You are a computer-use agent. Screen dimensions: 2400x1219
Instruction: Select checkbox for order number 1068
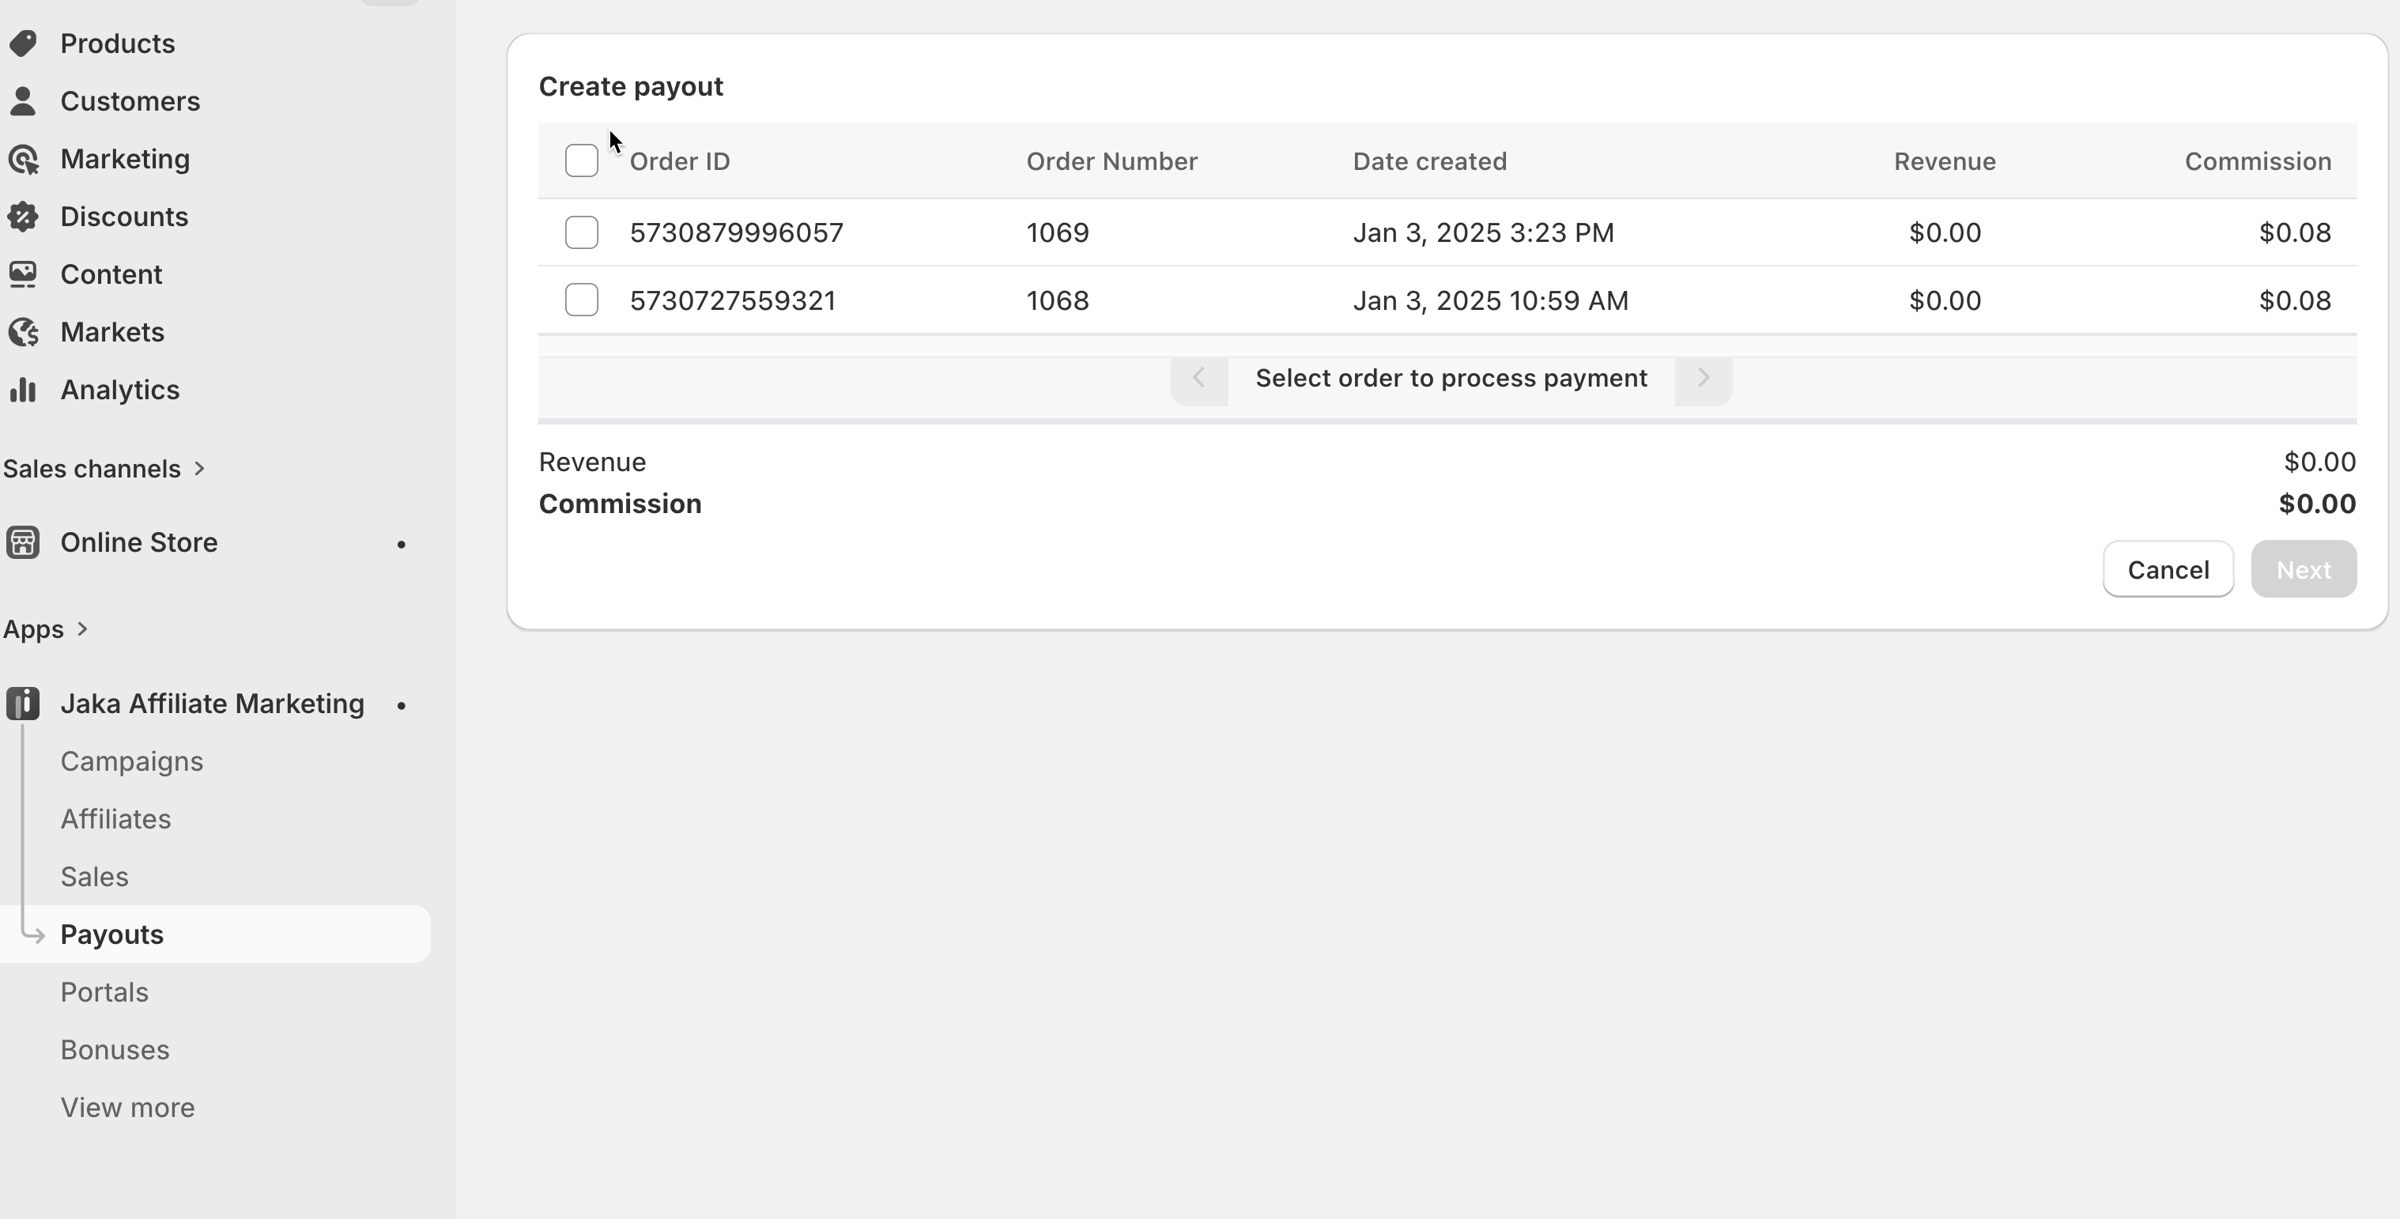click(x=581, y=300)
